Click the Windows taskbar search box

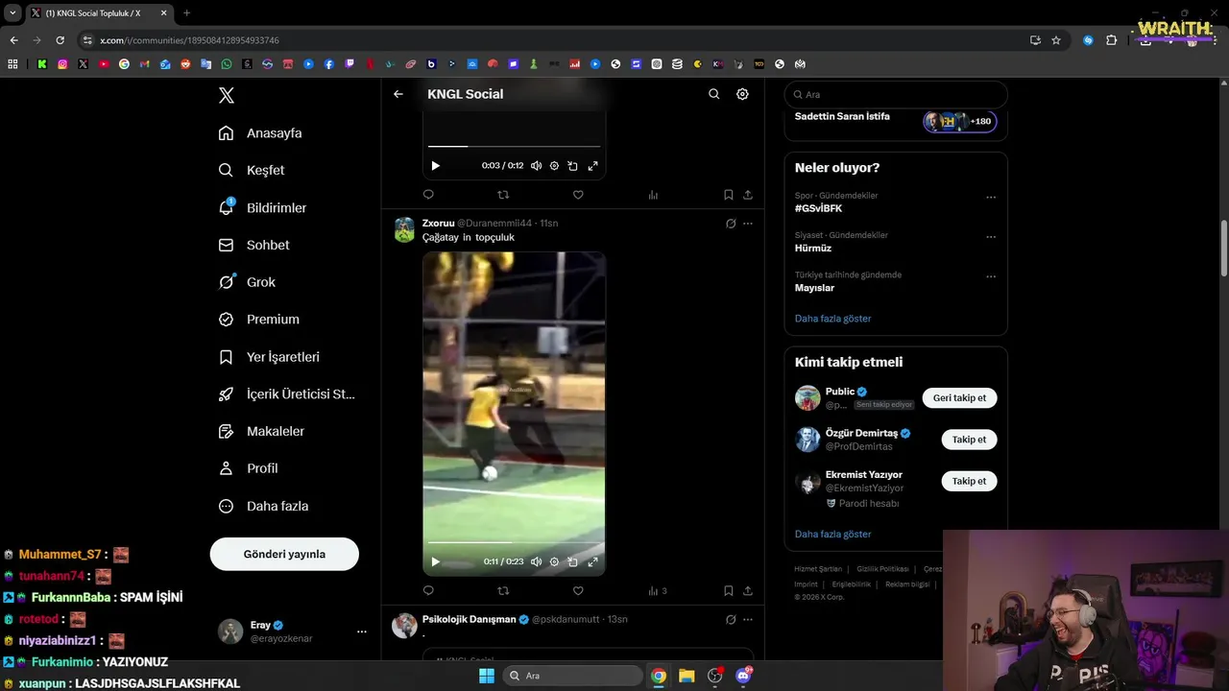572,676
